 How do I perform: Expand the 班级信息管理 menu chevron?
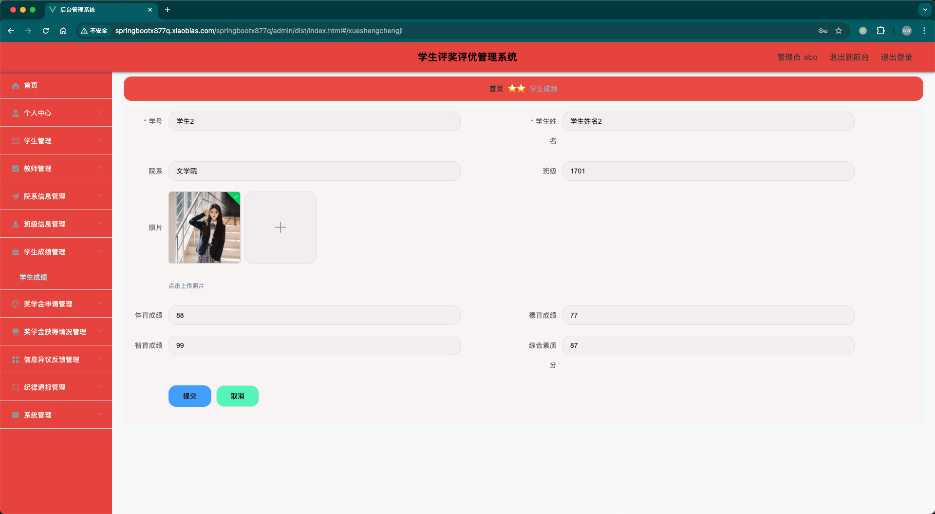[x=100, y=224]
